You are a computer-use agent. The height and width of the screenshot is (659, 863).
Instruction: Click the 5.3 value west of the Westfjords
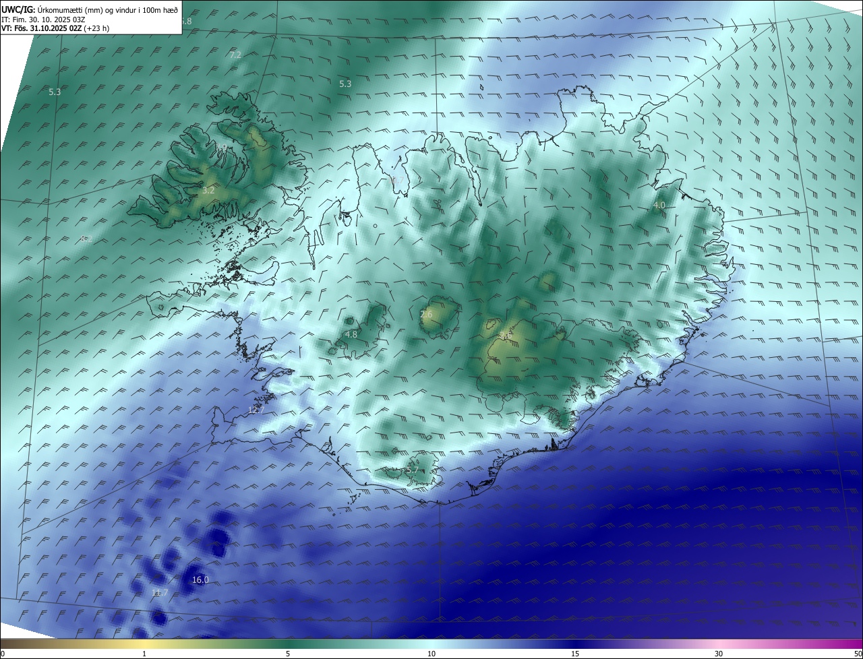pos(55,92)
